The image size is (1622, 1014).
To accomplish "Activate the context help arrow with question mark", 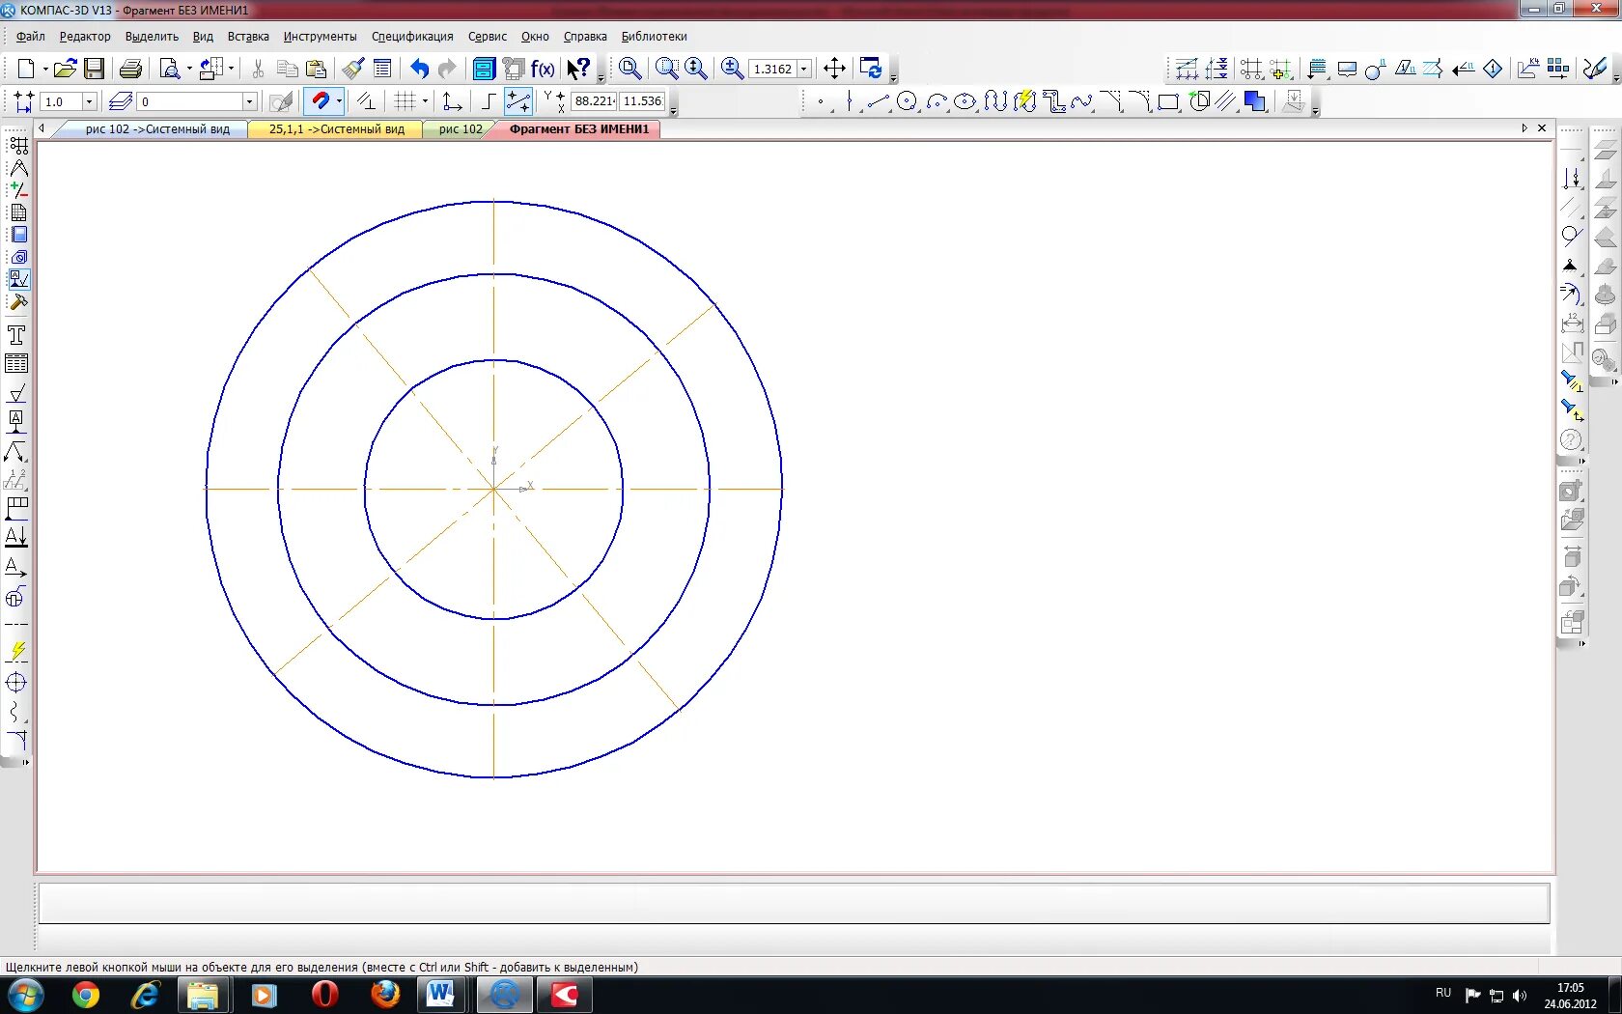I will (578, 69).
